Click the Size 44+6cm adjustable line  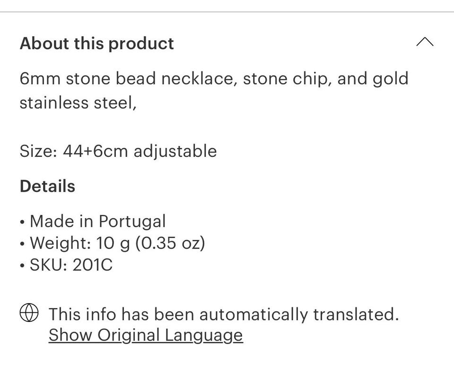click(x=118, y=151)
